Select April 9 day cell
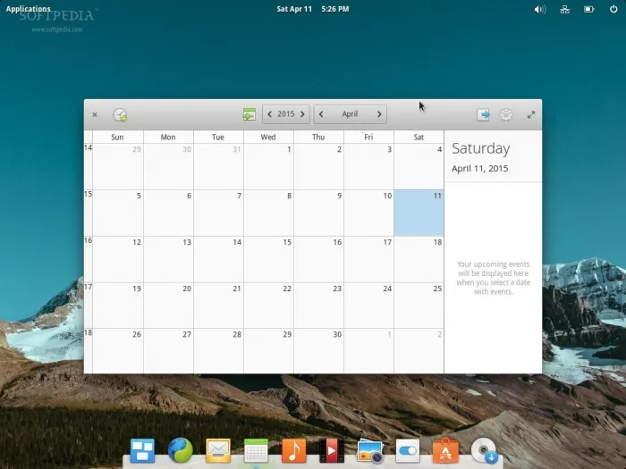Screen dimensions: 626x469 318,213
